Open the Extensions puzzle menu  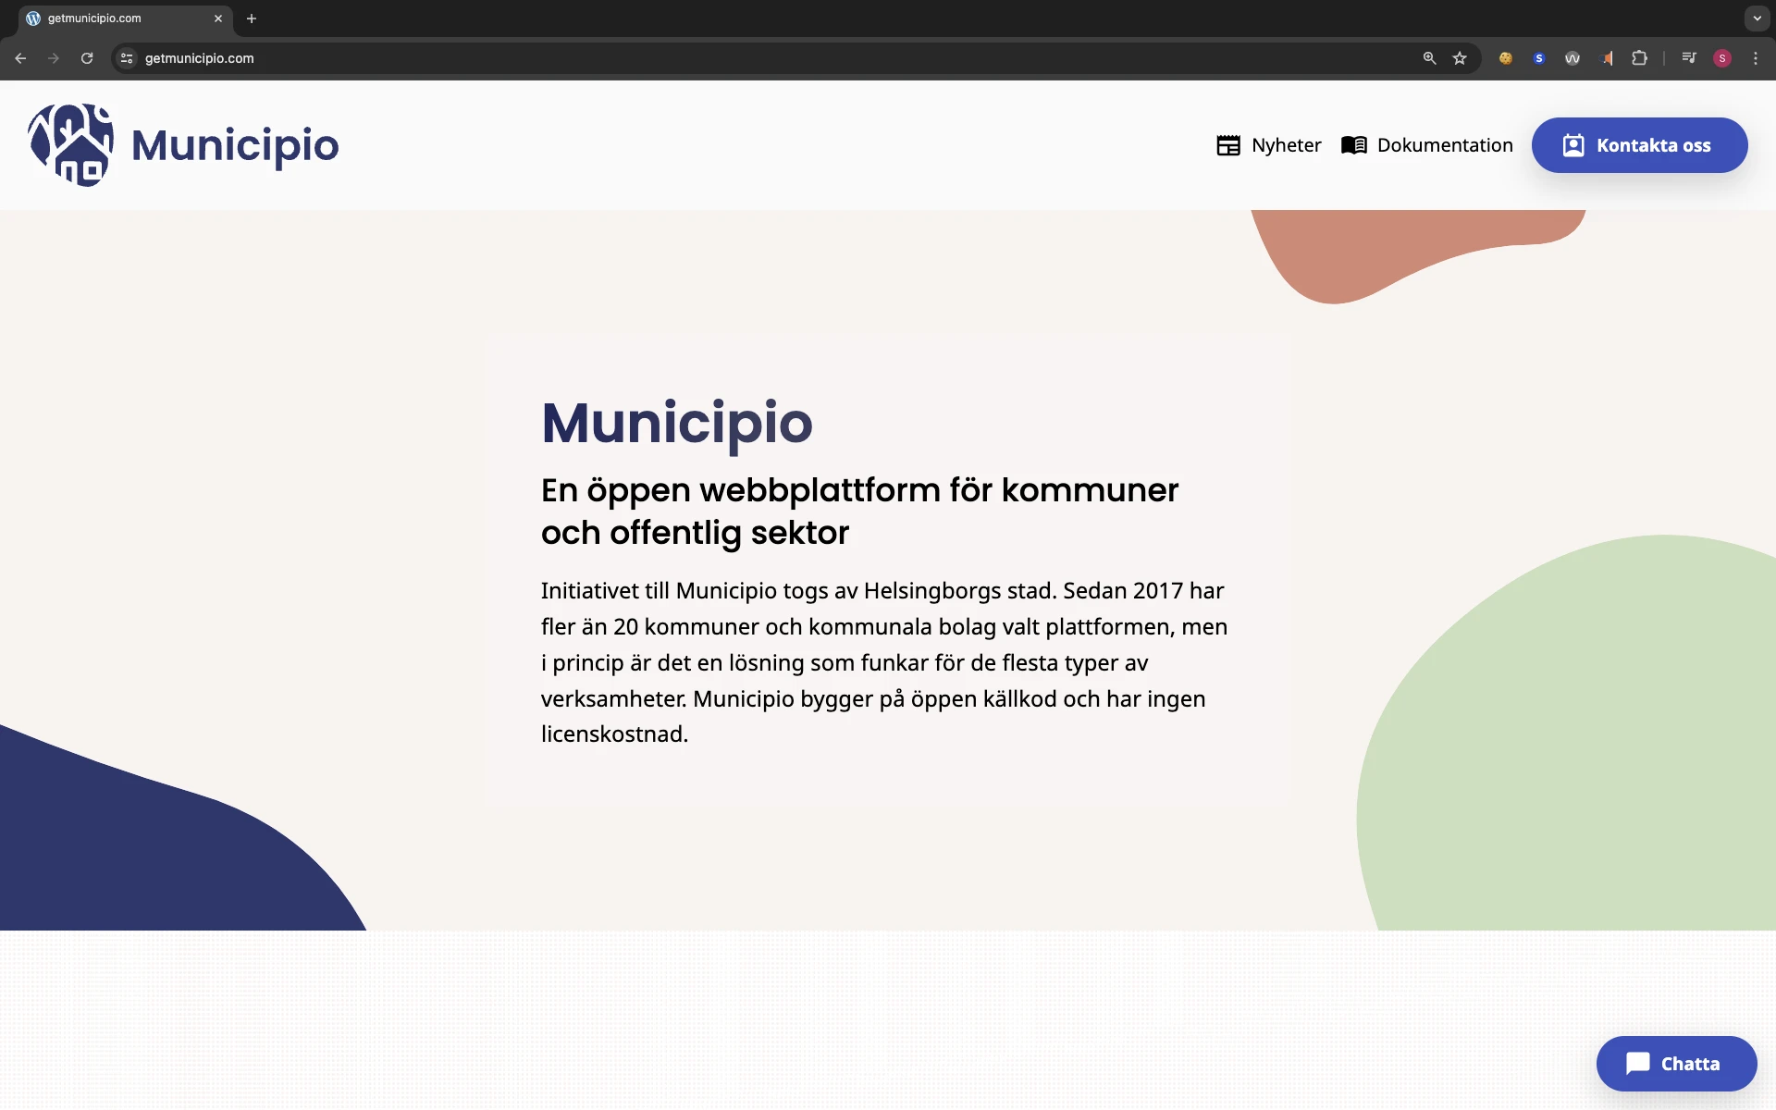[1639, 58]
